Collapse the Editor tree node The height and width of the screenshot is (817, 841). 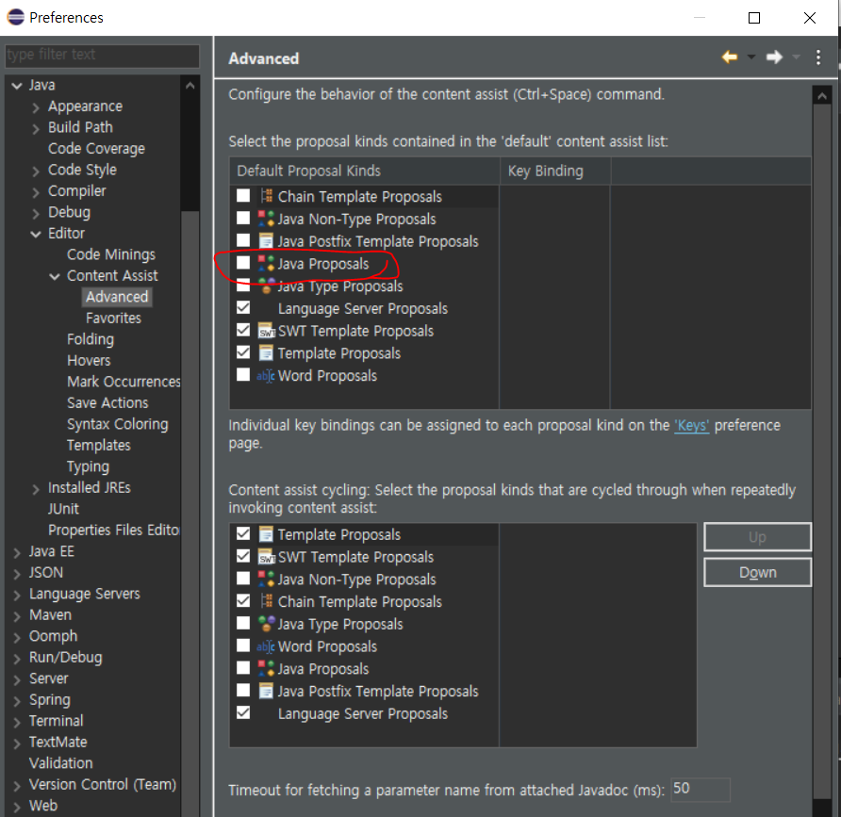tap(36, 234)
